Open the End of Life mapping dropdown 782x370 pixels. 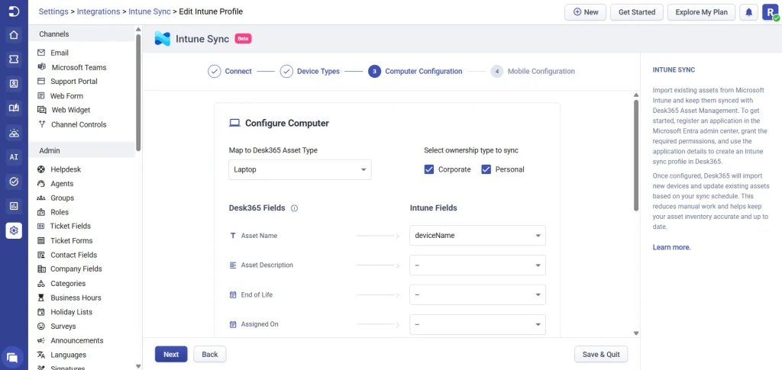(477, 294)
